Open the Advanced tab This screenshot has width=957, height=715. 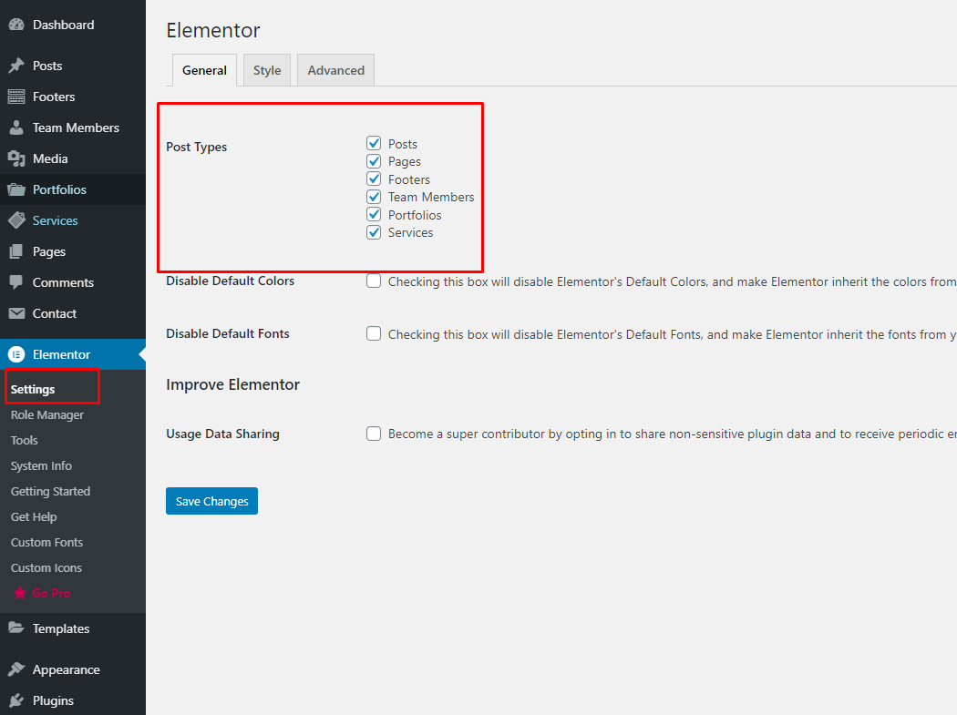click(335, 70)
